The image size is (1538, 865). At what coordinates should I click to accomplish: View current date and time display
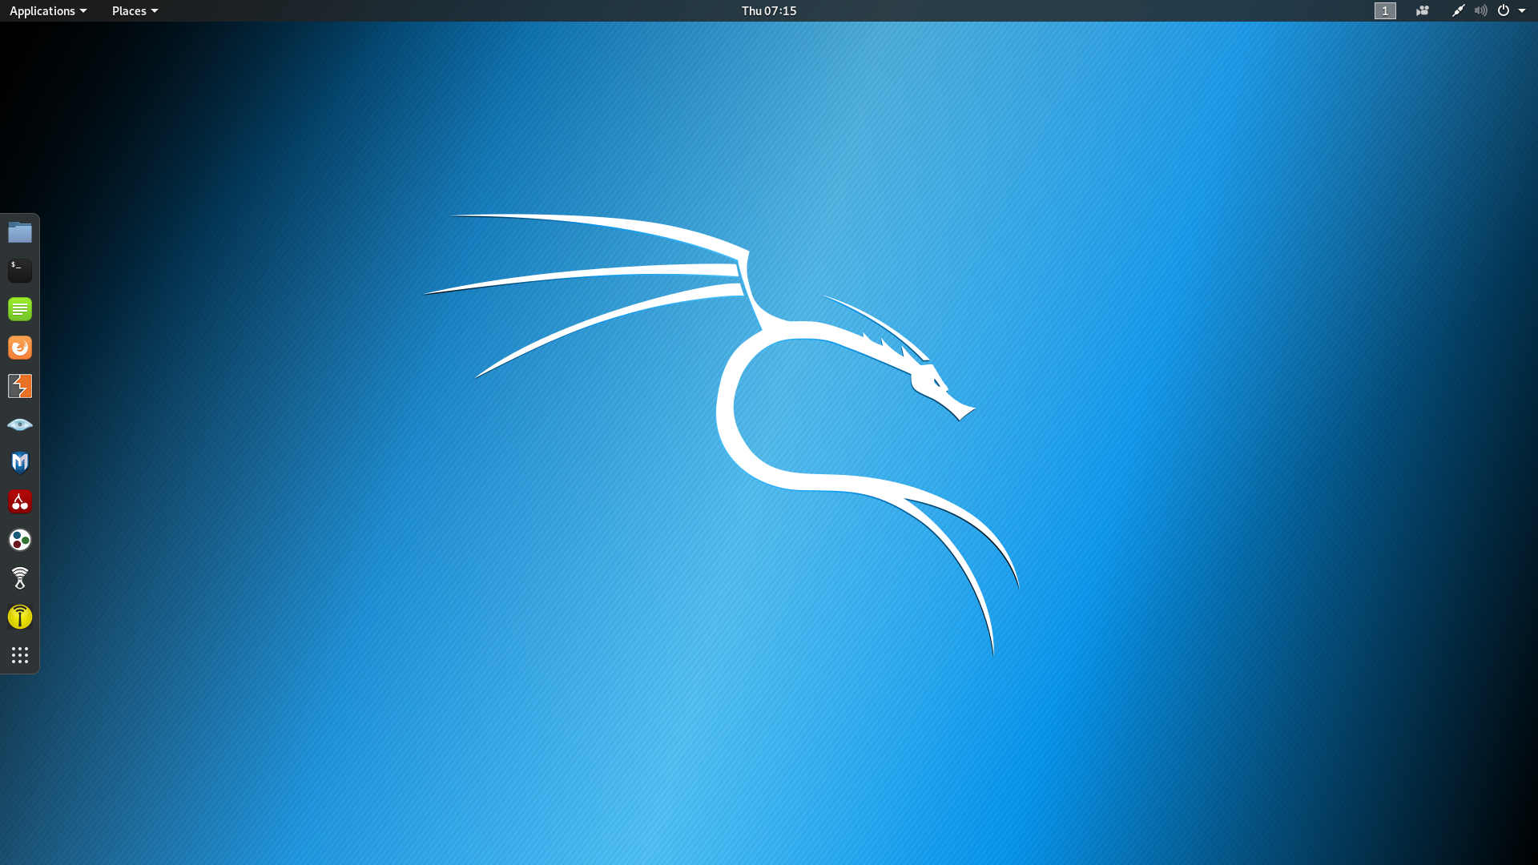[x=768, y=10]
